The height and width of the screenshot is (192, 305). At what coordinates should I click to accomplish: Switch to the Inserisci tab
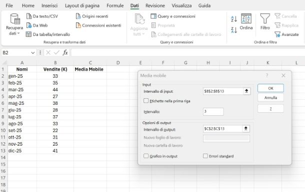[49, 5]
